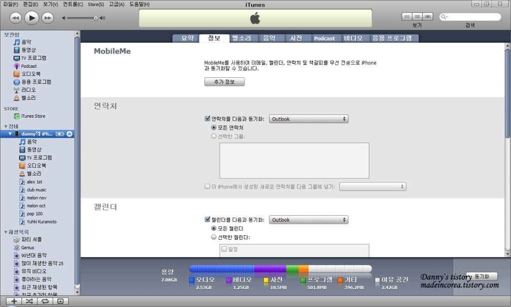Collapse the 장비 section
Image resolution: width=511 pixels, height=307 pixels.
[5, 126]
